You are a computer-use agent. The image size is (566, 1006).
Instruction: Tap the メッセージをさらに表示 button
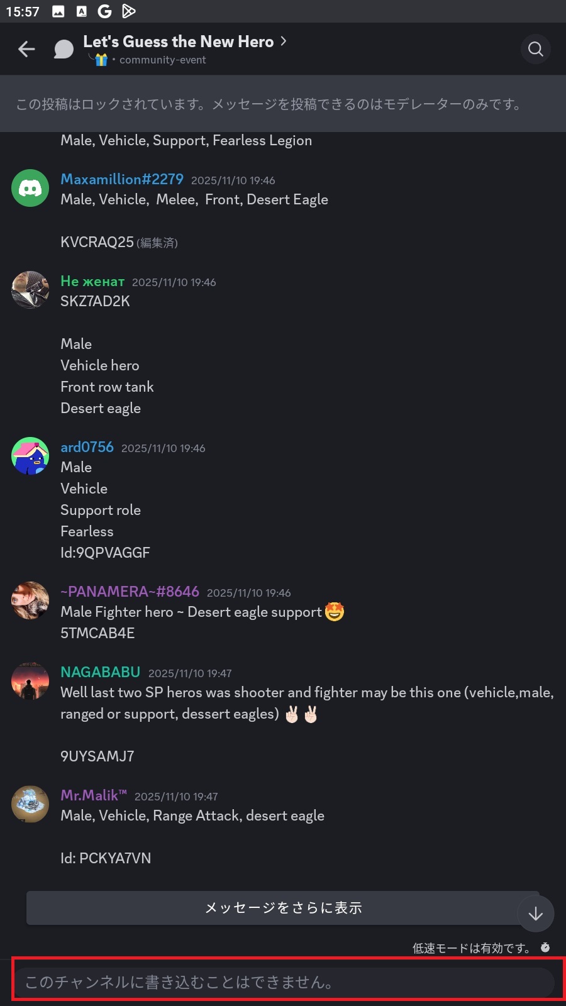coord(283,907)
